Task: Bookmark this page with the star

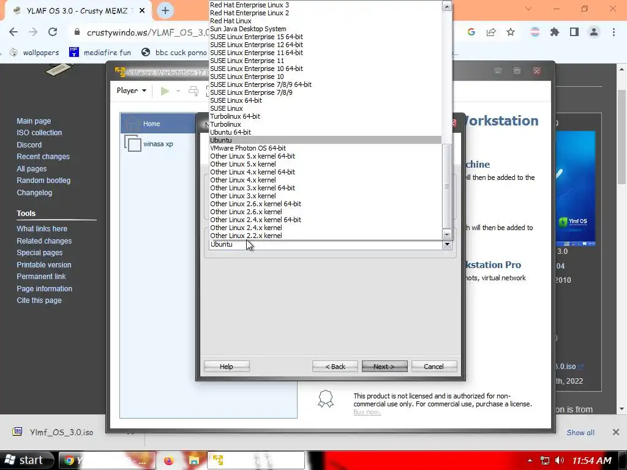Action: point(511,32)
